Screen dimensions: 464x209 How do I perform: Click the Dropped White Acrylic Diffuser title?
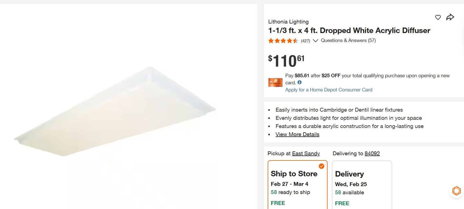point(349,30)
